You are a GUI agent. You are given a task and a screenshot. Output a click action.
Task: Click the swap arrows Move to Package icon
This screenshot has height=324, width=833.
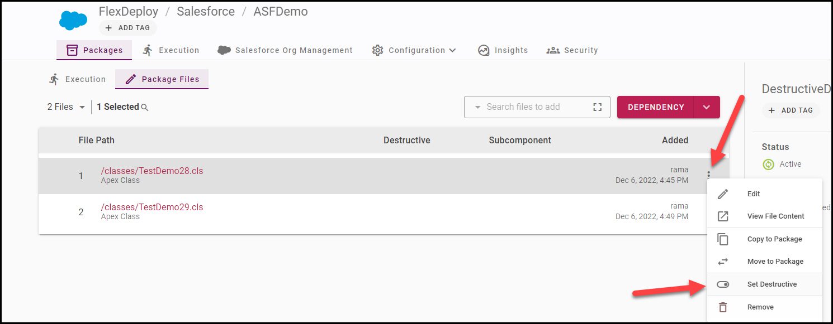723,262
